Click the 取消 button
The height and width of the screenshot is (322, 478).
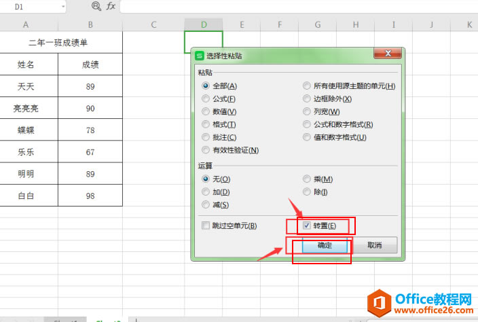[375, 245]
